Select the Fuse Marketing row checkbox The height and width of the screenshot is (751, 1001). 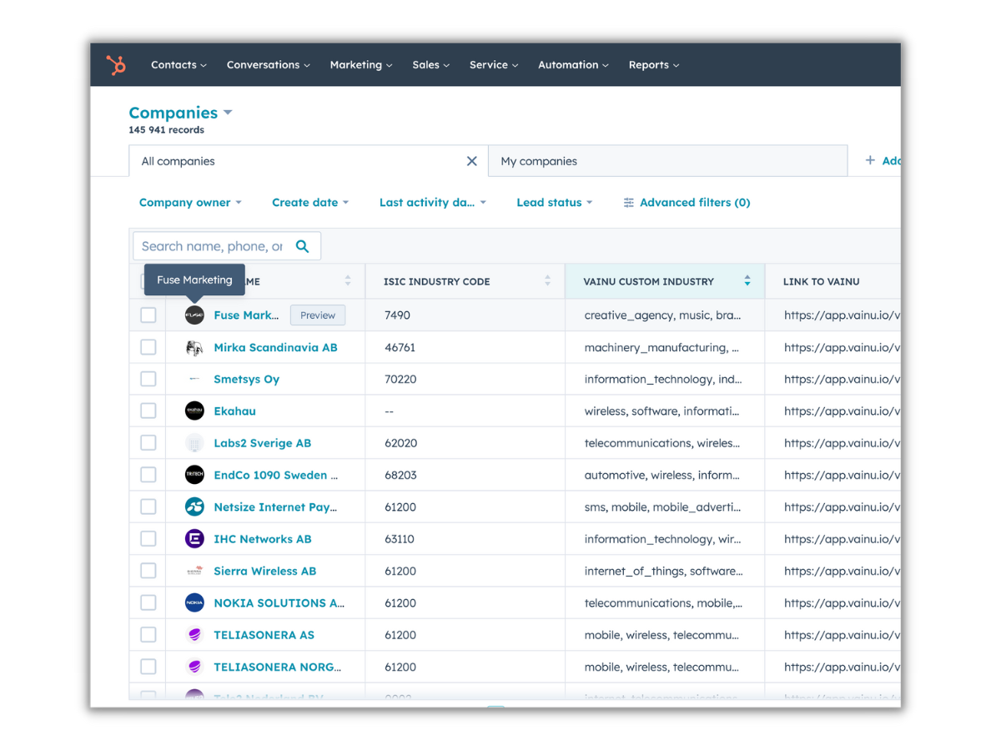148,315
